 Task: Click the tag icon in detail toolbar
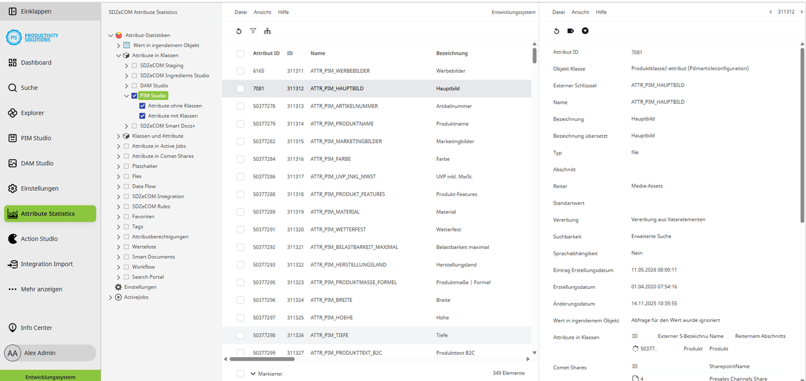[x=571, y=31]
